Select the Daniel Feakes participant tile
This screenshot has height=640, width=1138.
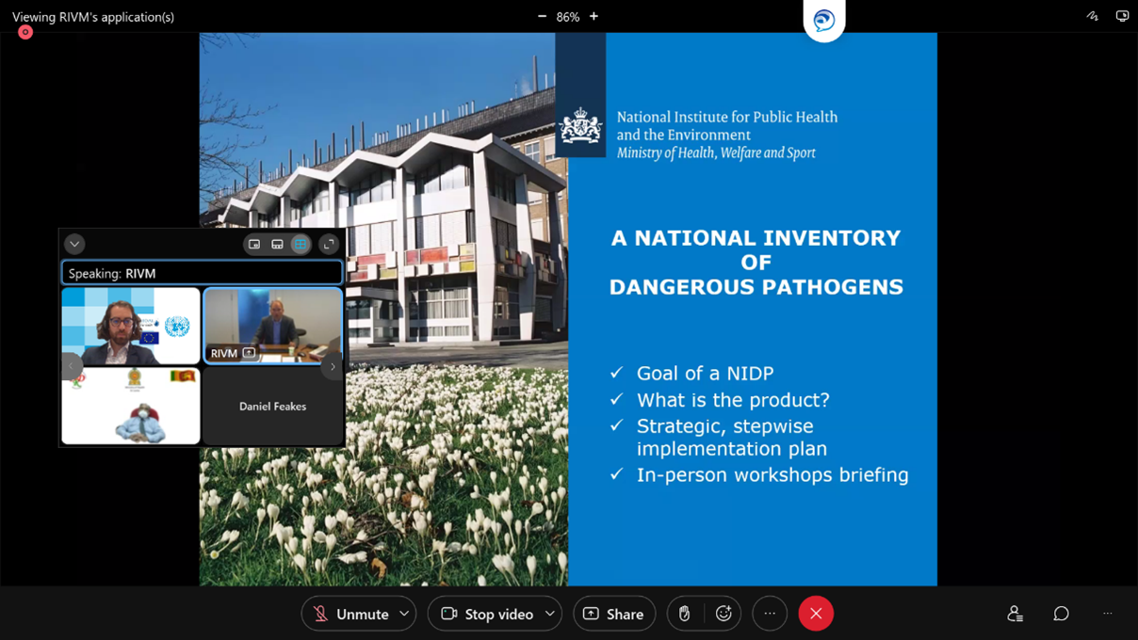272,406
